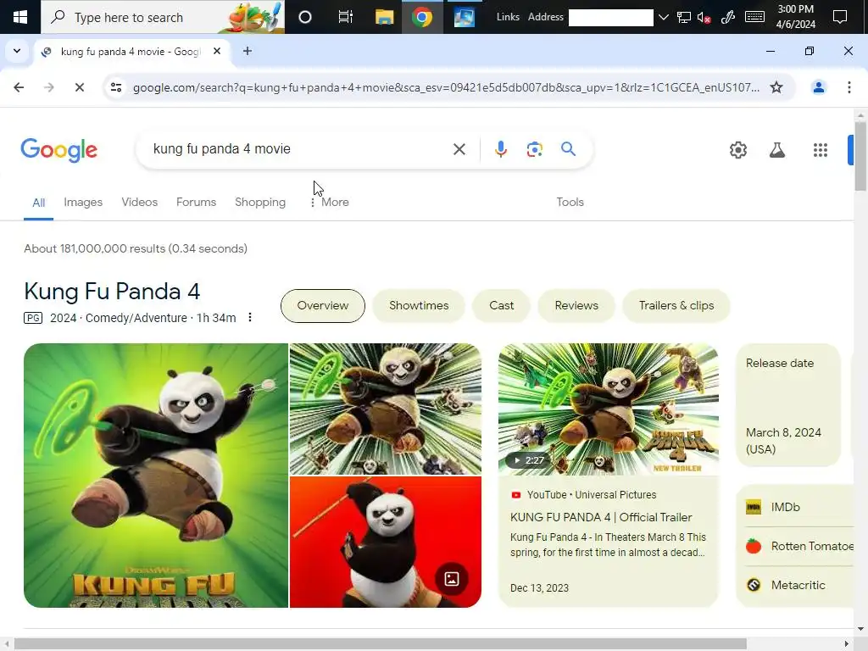The image size is (868, 651).
Task: Click Links toolbar label on taskbar
Action: pos(508,17)
